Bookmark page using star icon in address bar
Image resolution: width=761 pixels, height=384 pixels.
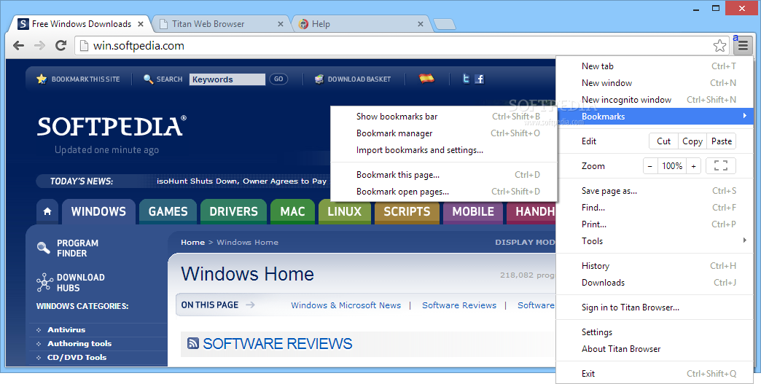pos(719,46)
